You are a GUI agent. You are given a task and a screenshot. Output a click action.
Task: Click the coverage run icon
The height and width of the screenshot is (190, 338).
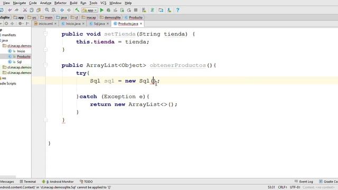click(115, 10)
